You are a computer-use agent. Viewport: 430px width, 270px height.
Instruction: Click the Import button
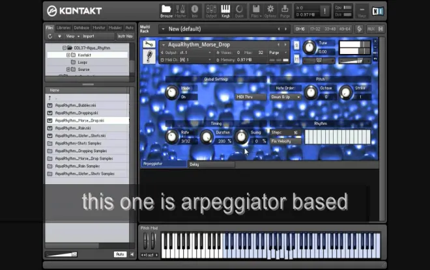pos(89,36)
